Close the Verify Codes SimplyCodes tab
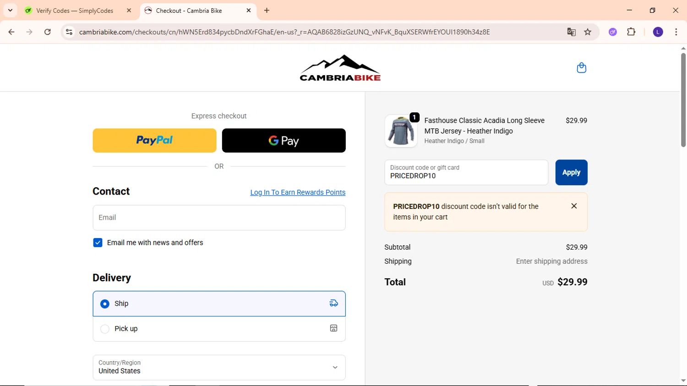The image size is (687, 386). click(x=129, y=11)
